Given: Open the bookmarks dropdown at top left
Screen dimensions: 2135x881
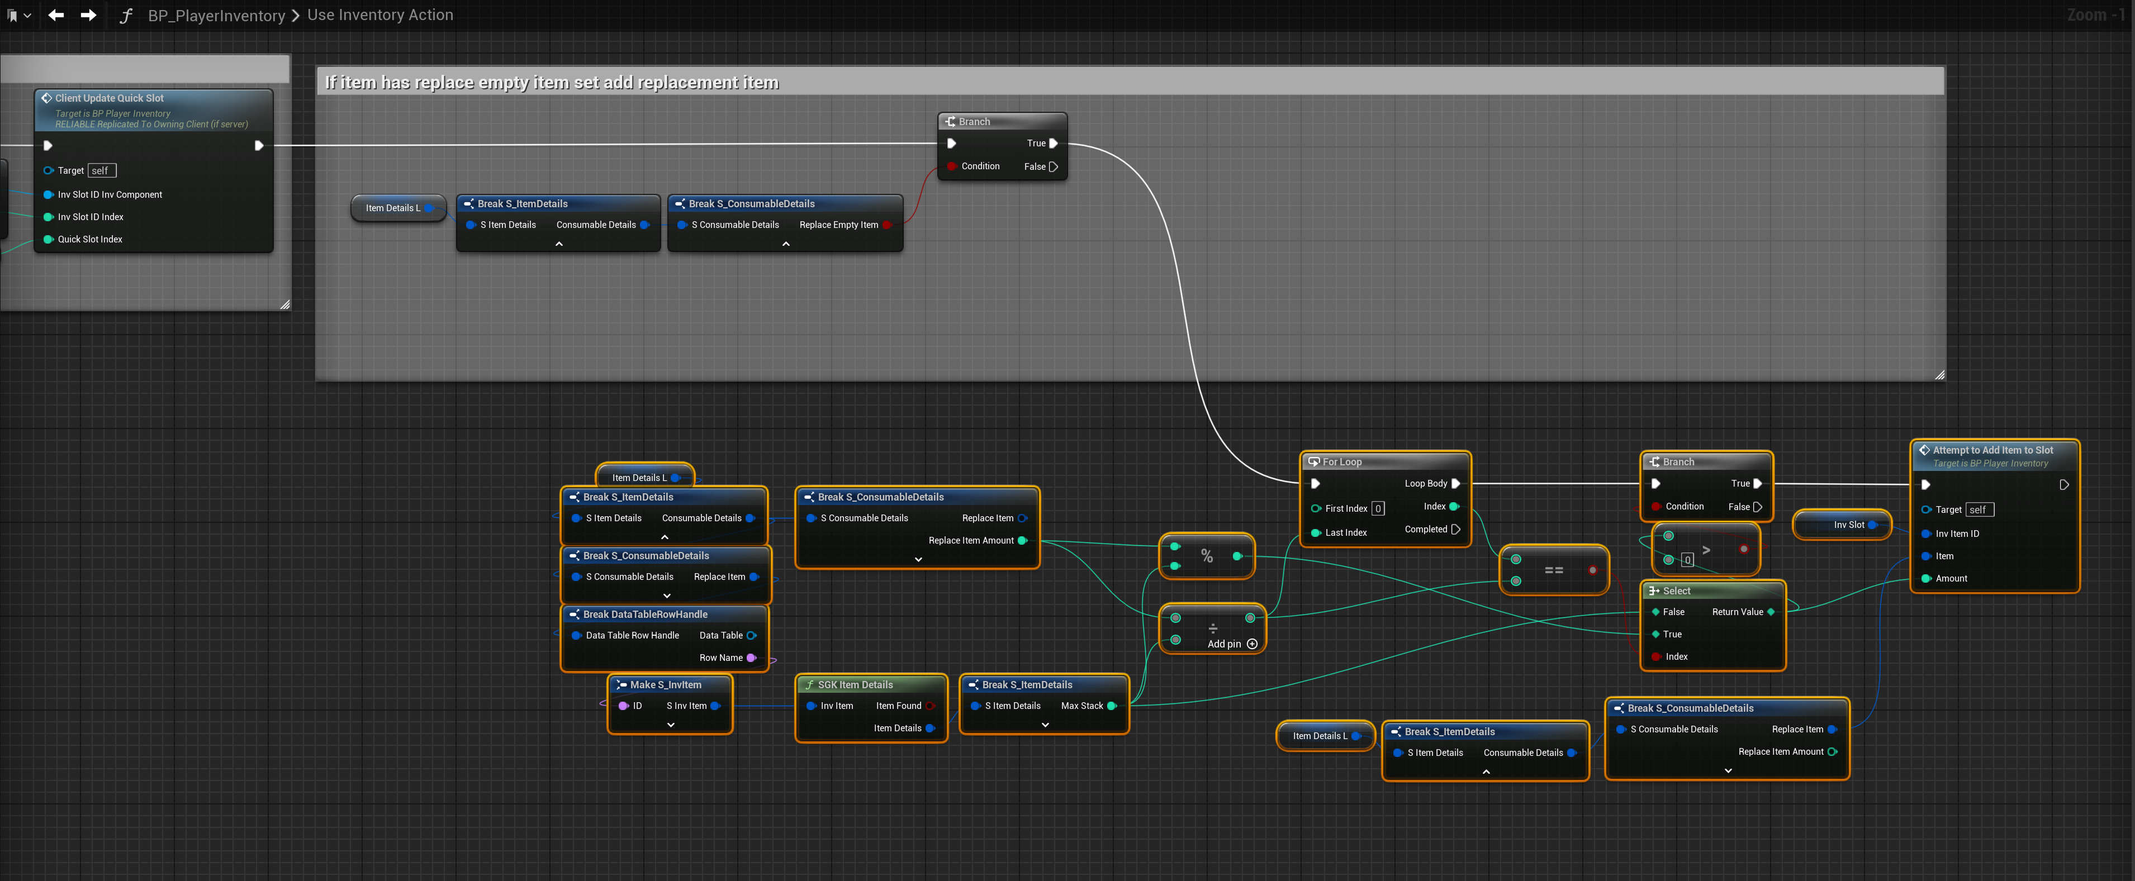Looking at the screenshot, I should point(18,15).
